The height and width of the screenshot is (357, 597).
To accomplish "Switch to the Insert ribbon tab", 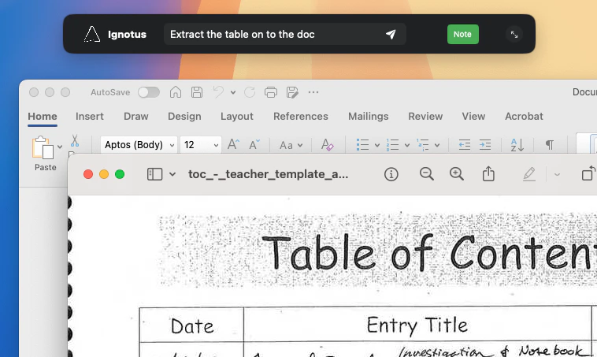I will tap(90, 116).
